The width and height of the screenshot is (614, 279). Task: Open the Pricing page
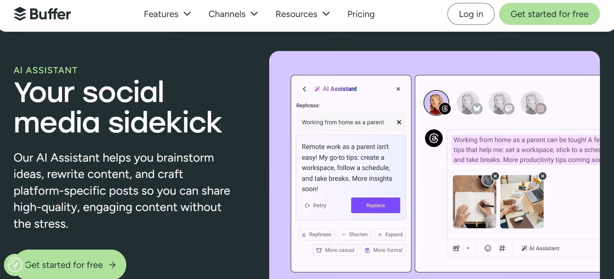click(361, 14)
